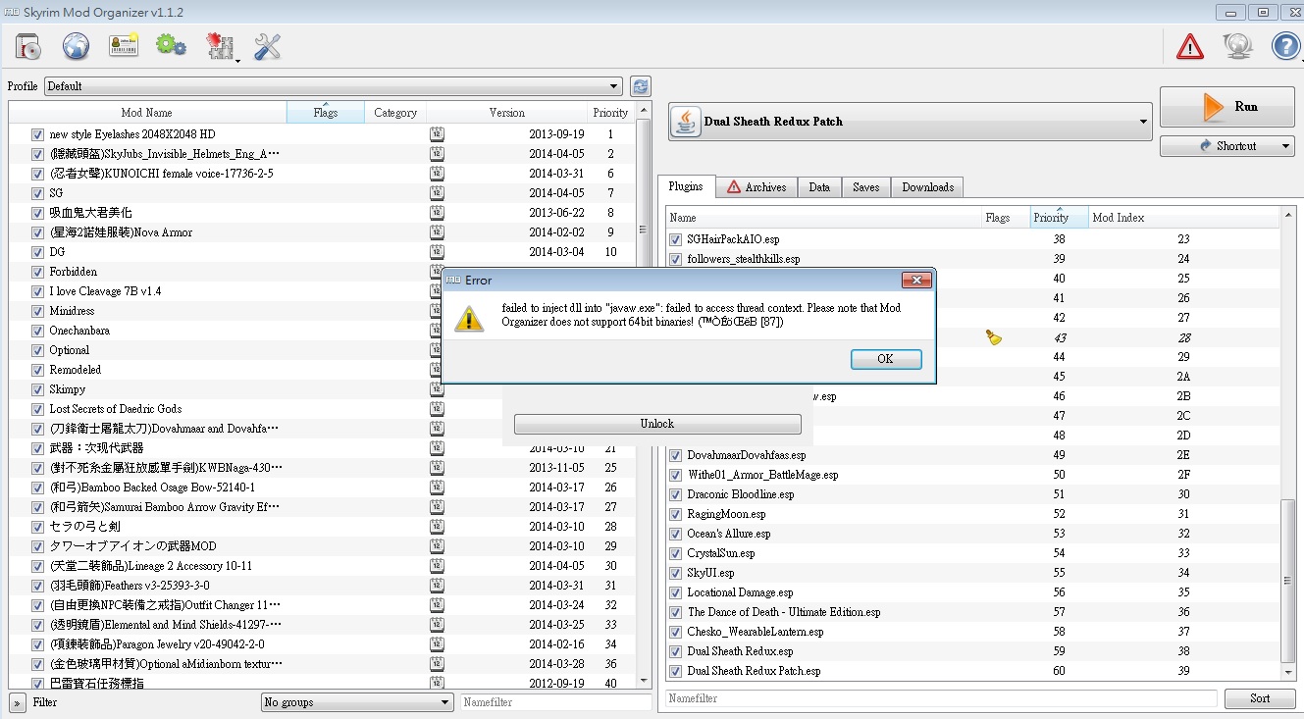Toggle the Forbidden mod checkbox
1304x719 pixels.
(x=37, y=272)
